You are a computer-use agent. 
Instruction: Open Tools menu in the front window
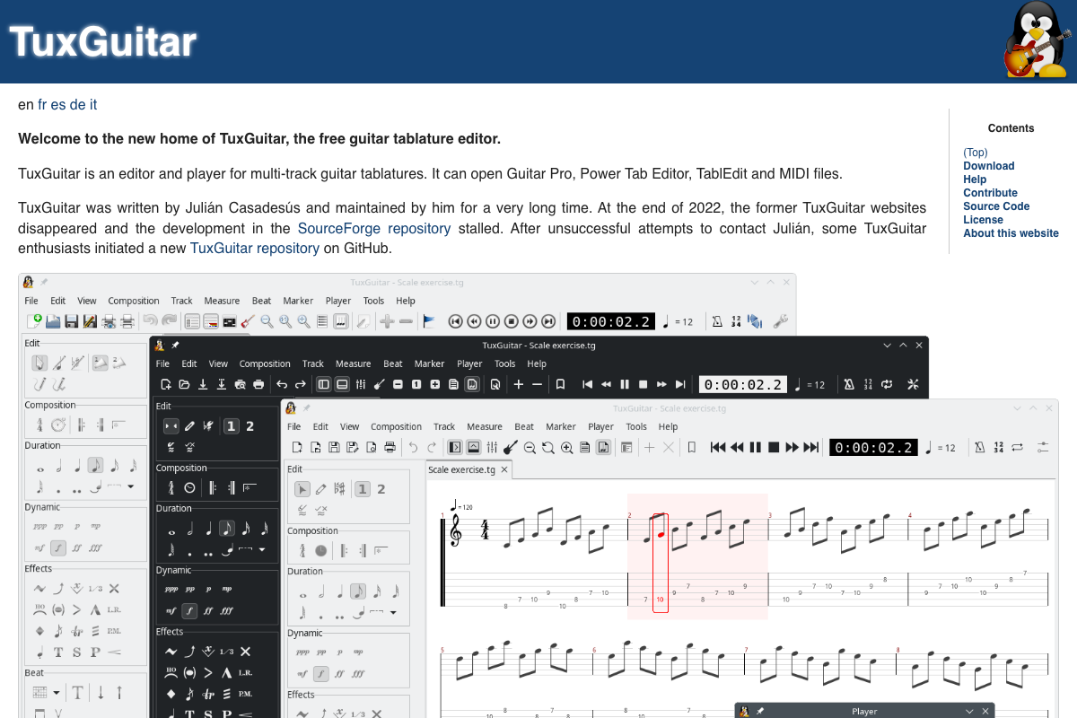[636, 426]
